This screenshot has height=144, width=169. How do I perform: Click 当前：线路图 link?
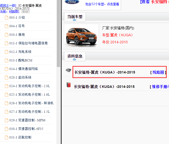(x=10, y=12)
